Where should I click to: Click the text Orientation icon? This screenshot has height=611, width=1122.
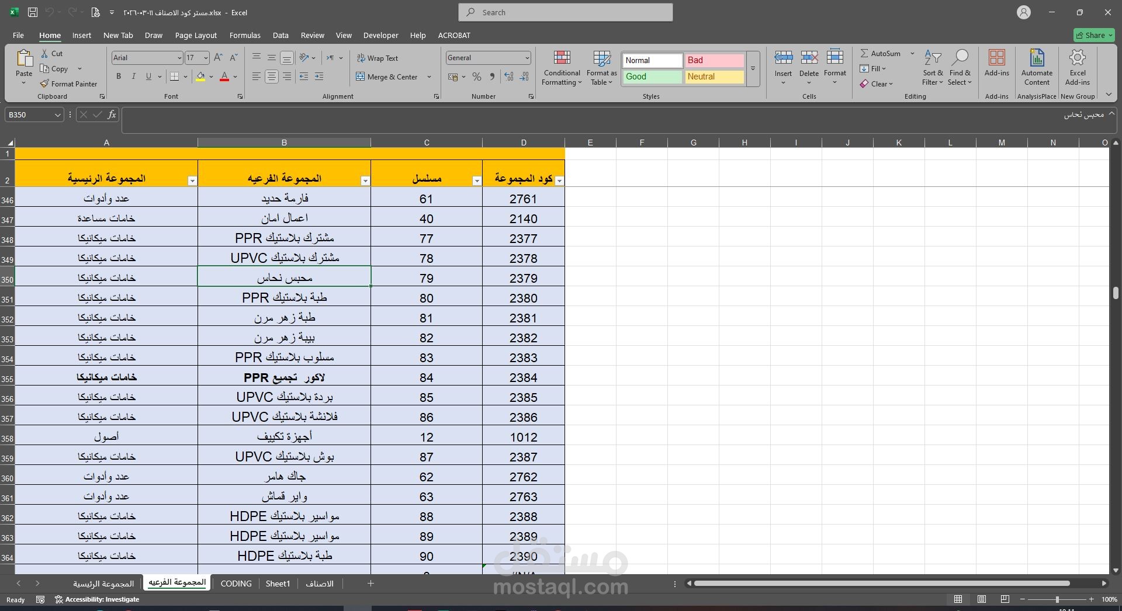(304, 57)
